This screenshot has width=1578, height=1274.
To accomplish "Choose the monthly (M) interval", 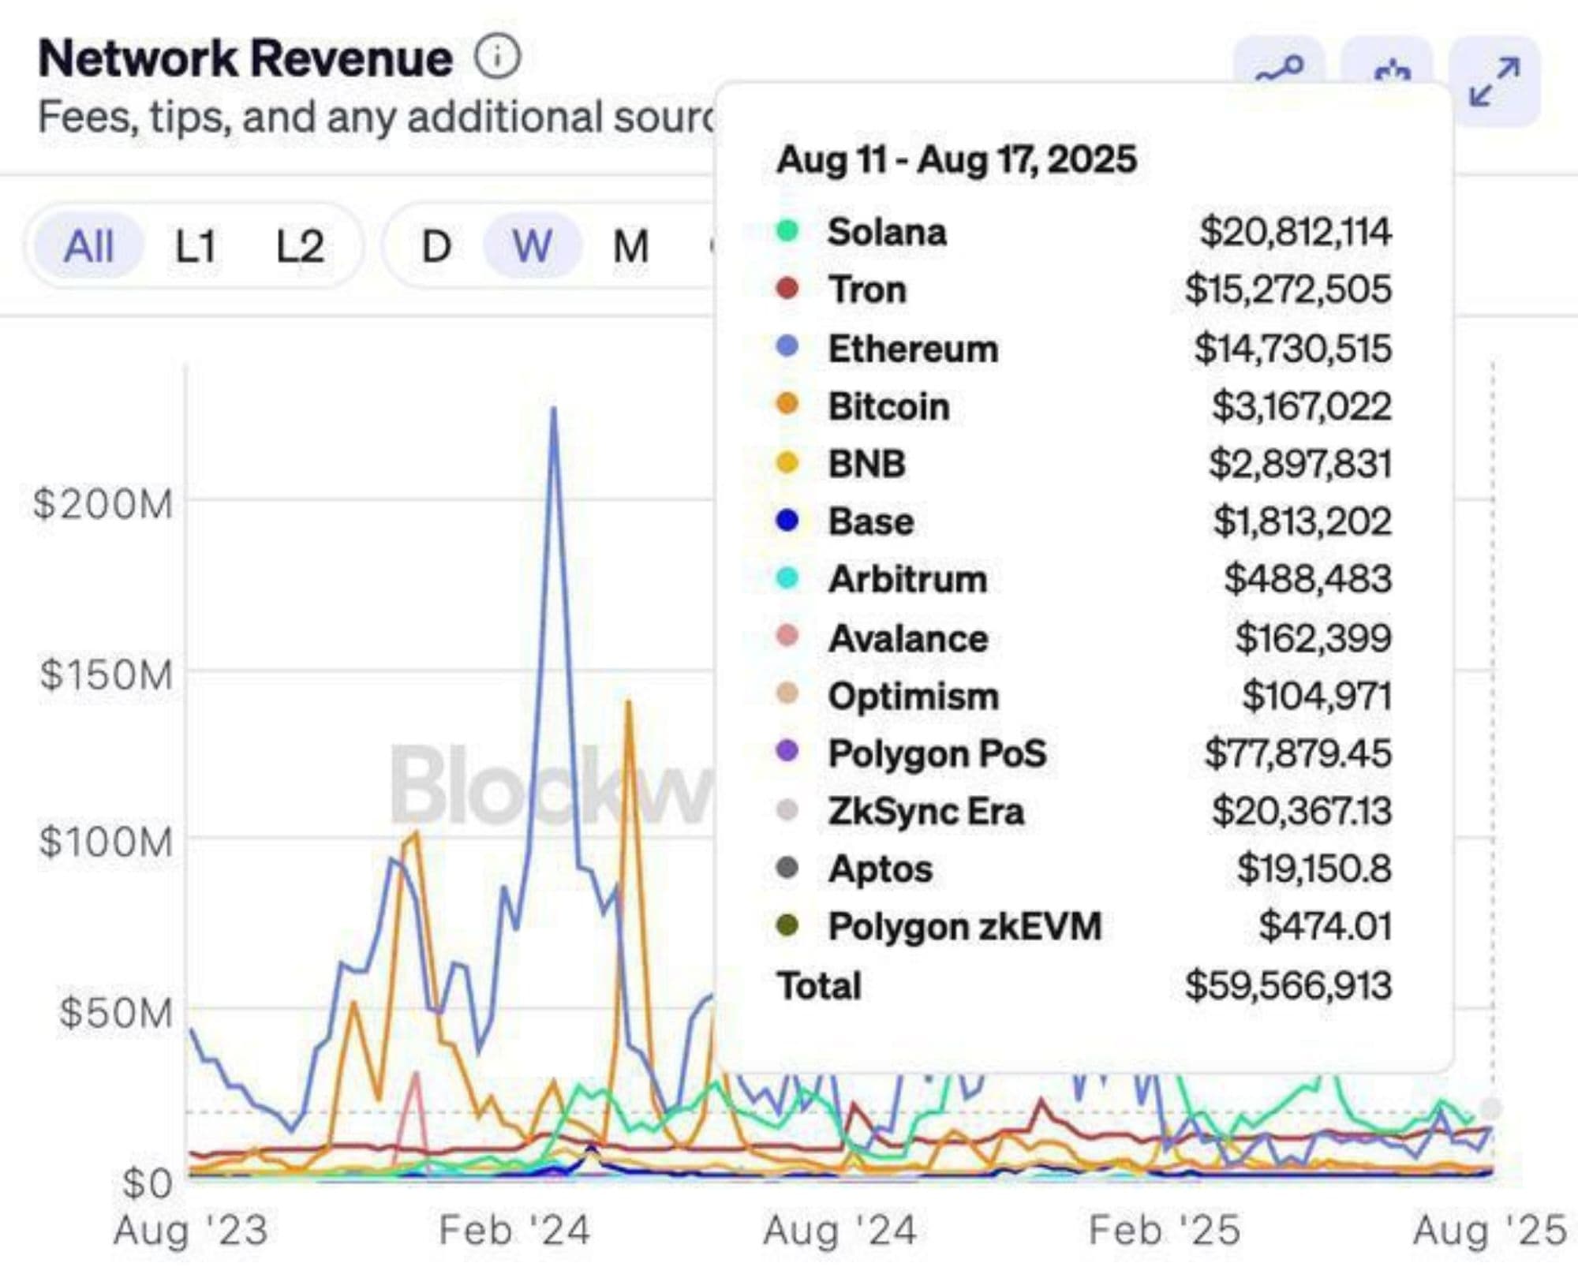I will (630, 246).
